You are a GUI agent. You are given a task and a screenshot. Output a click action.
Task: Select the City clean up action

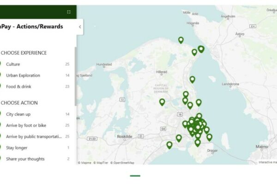[18, 114]
